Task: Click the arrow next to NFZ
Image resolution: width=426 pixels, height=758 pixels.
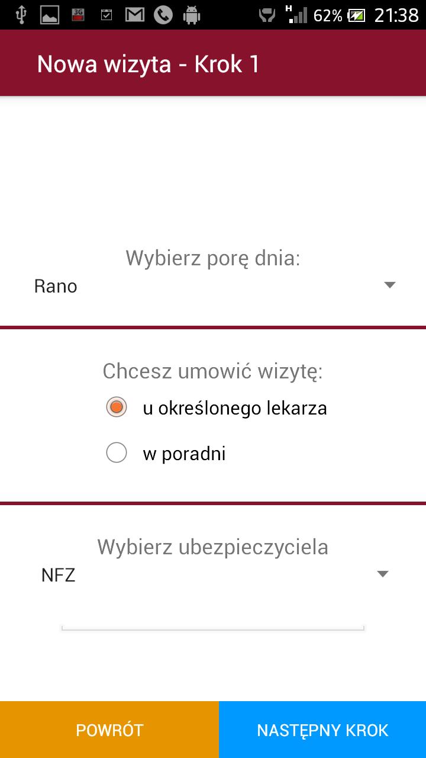Action: [383, 574]
